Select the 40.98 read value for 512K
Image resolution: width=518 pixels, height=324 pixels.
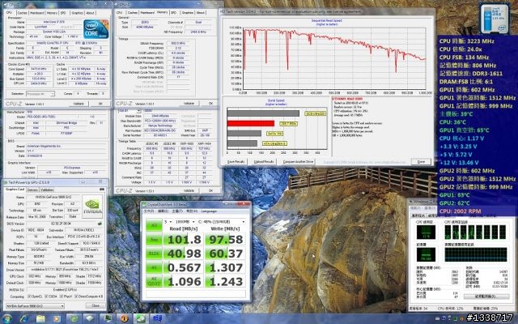pos(184,254)
